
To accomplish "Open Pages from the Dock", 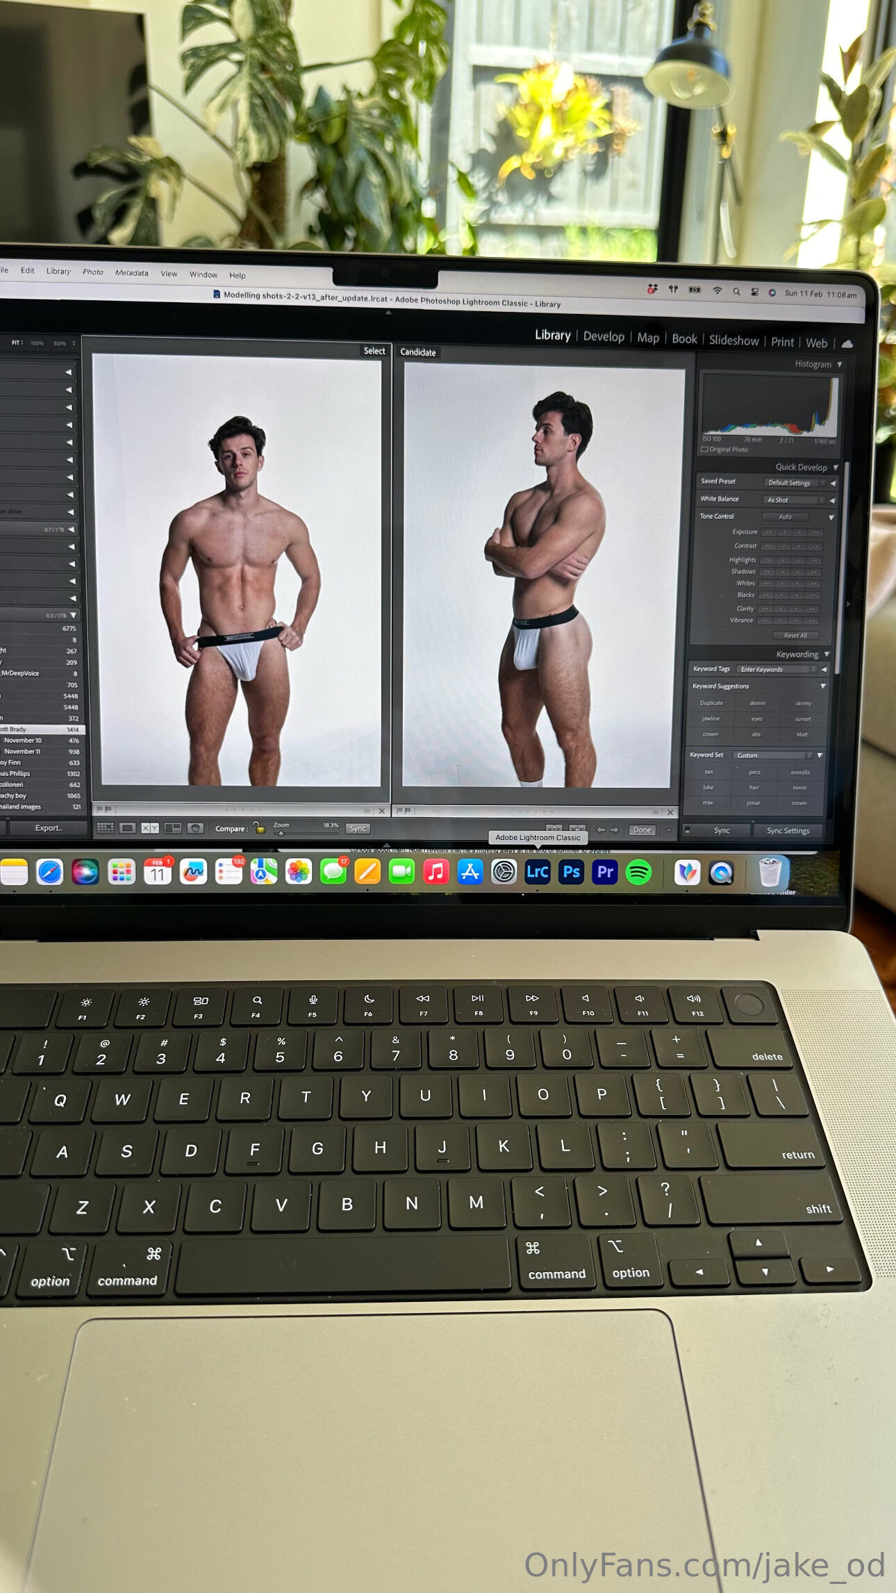I will (x=367, y=871).
